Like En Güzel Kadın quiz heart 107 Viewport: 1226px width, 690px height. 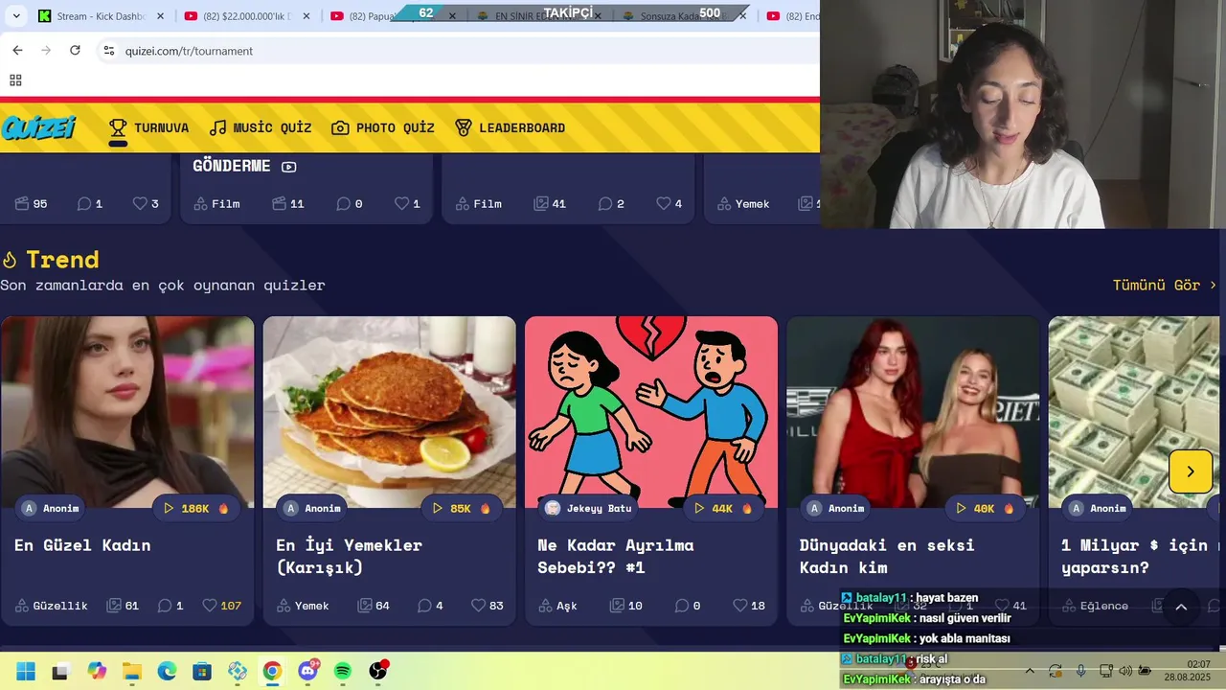221,606
